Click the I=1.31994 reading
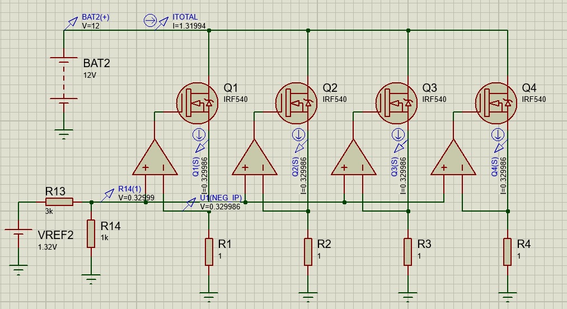 pos(189,26)
